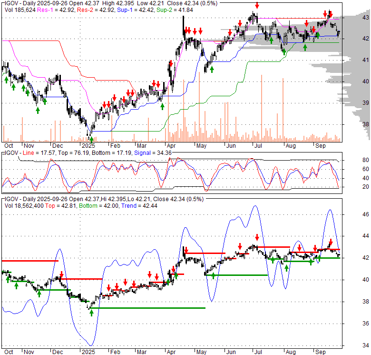Image resolution: width=371 pixels, height=355 pixels.
Task: Click the 80 level on oscillator scale
Action: click(366, 160)
